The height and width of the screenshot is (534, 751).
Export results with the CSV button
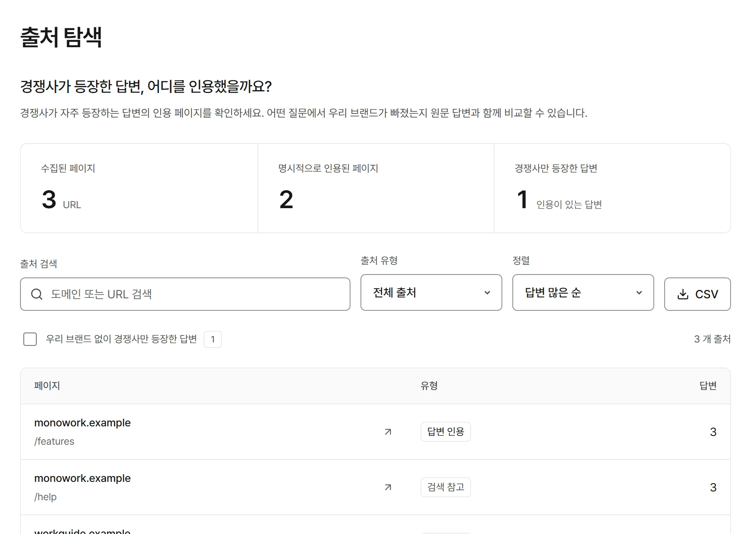(697, 294)
